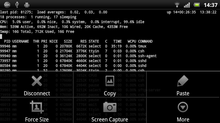Tap the terminal app status bar icon
The height and width of the screenshot is (123, 220).
pyautogui.click(x=7, y=5)
